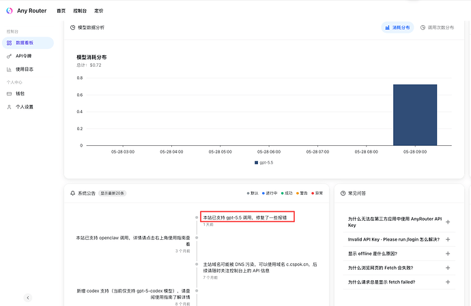Click the bar chart icon in 消耗分布
Image resolution: width=471 pixels, height=306 pixels.
[388, 27]
